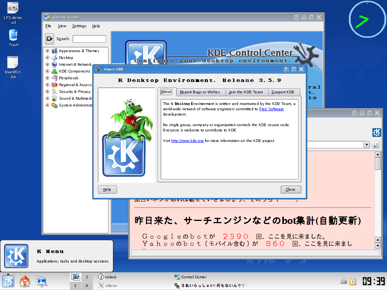This screenshot has width=387, height=290.
Task: Switch to the Report Bugs or Wishes tab
Action: click(x=200, y=92)
